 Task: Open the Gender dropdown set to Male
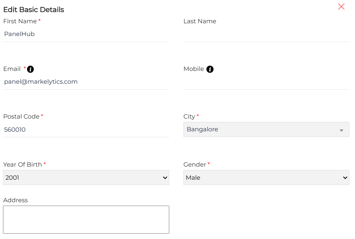(266, 177)
